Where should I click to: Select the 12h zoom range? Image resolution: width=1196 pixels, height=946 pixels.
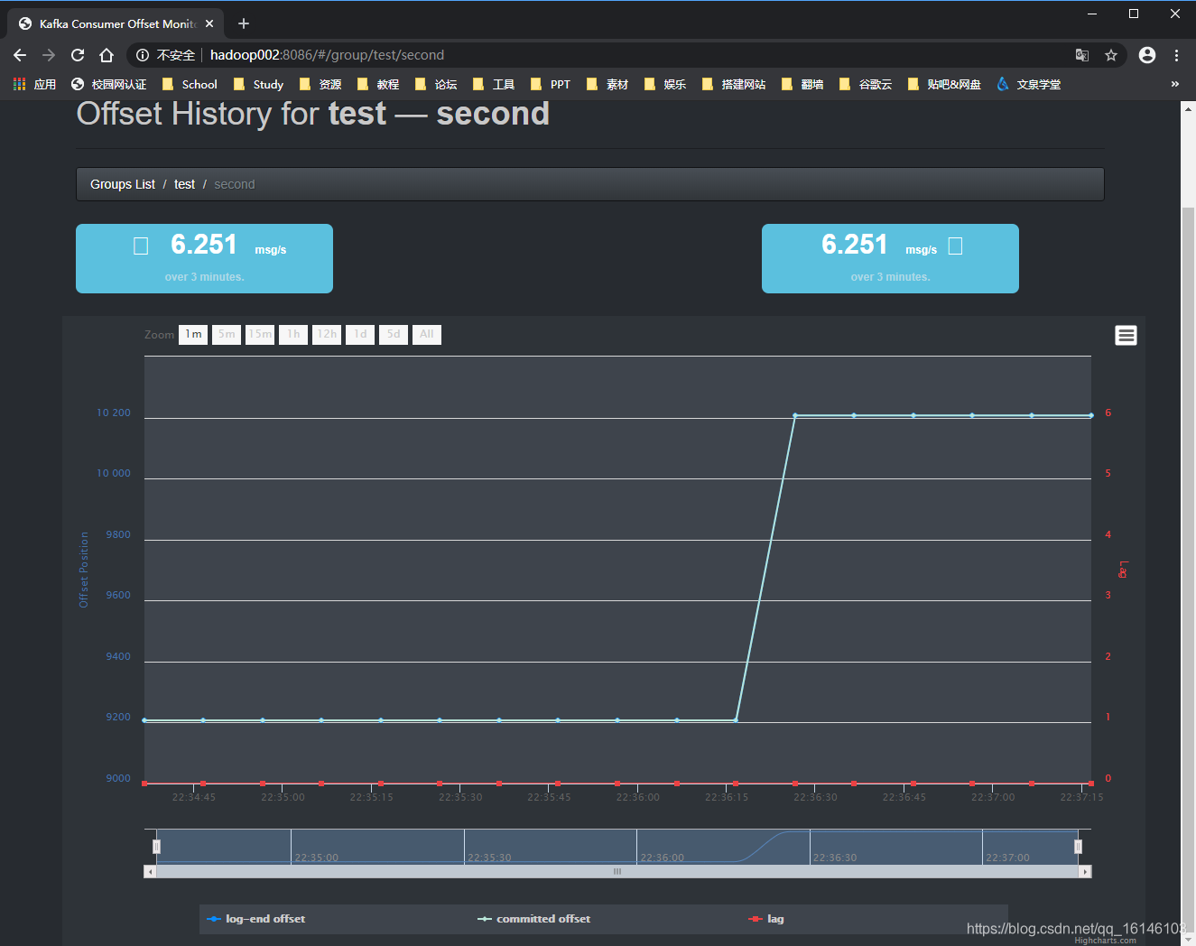(x=327, y=335)
